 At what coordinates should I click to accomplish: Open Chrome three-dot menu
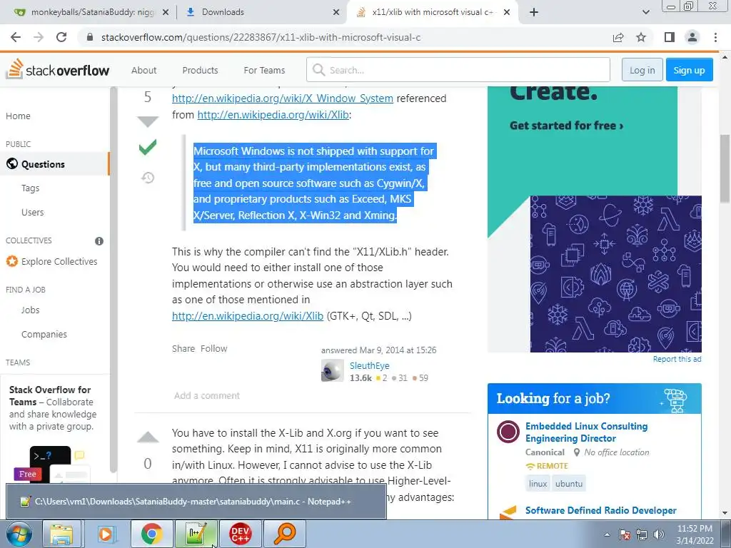(715, 37)
